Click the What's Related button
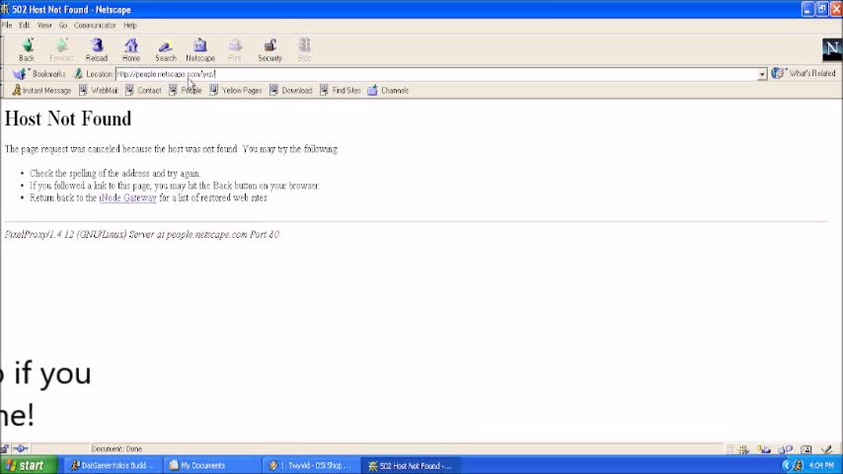843x474 pixels. 804,73
